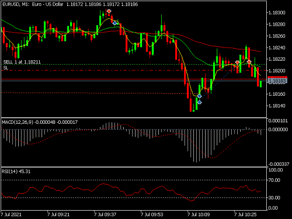Click the 1.18220 price scale label

277,59
